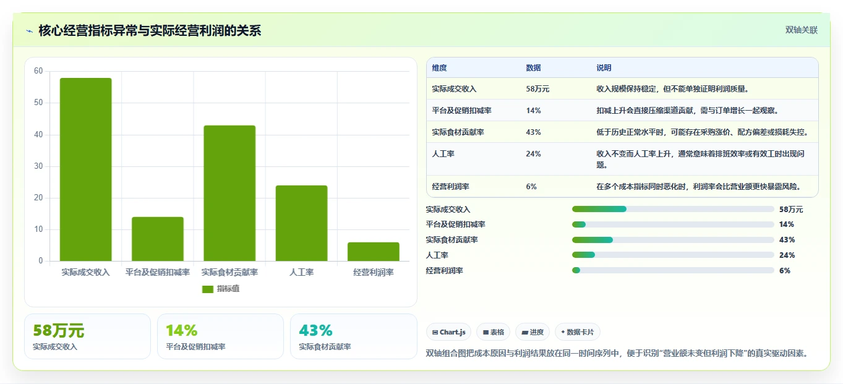Viewport: 843px width, 384px height.
Task: Click the 数据卡片 chip
Action: (578, 332)
